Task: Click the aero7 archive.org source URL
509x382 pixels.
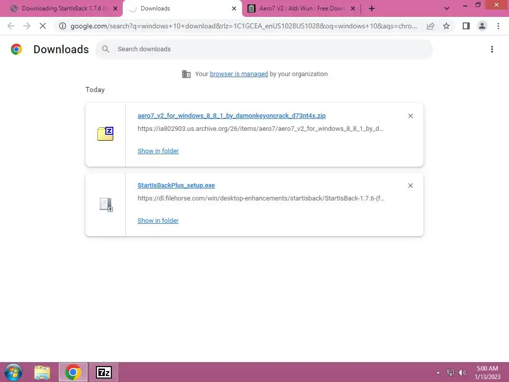Action: click(260, 129)
